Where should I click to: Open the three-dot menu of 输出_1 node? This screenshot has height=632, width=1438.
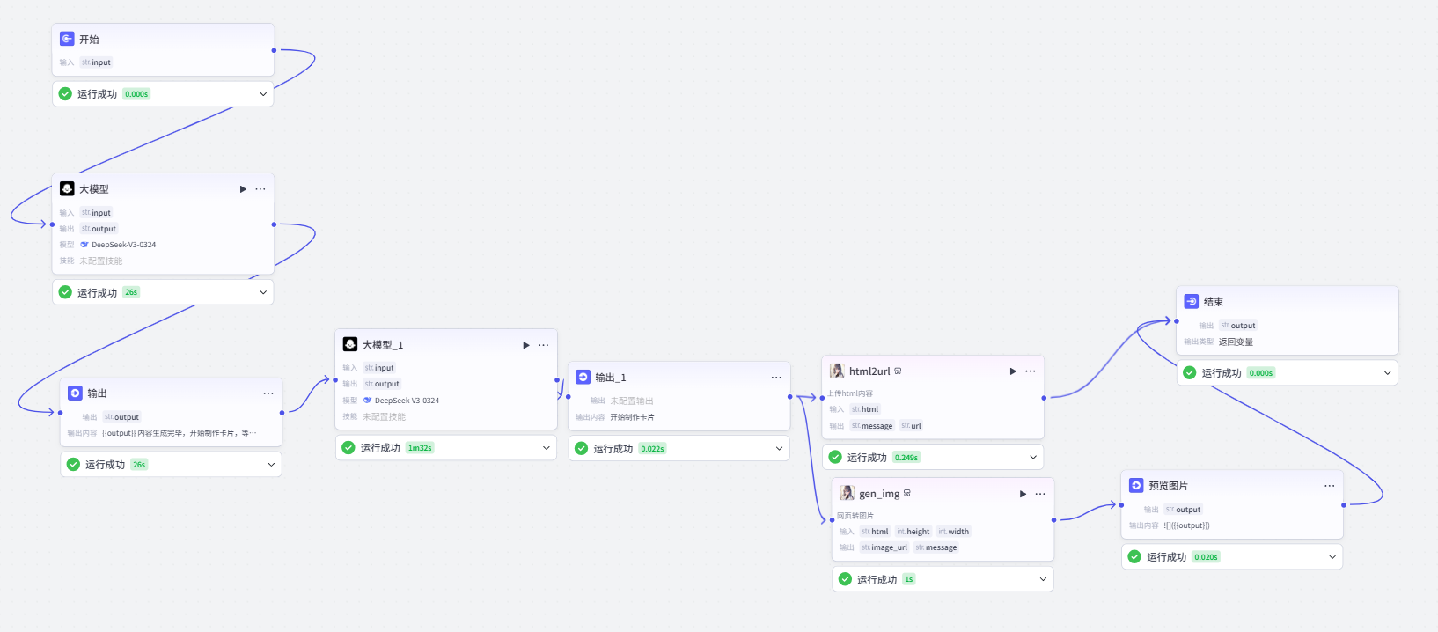tap(776, 378)
